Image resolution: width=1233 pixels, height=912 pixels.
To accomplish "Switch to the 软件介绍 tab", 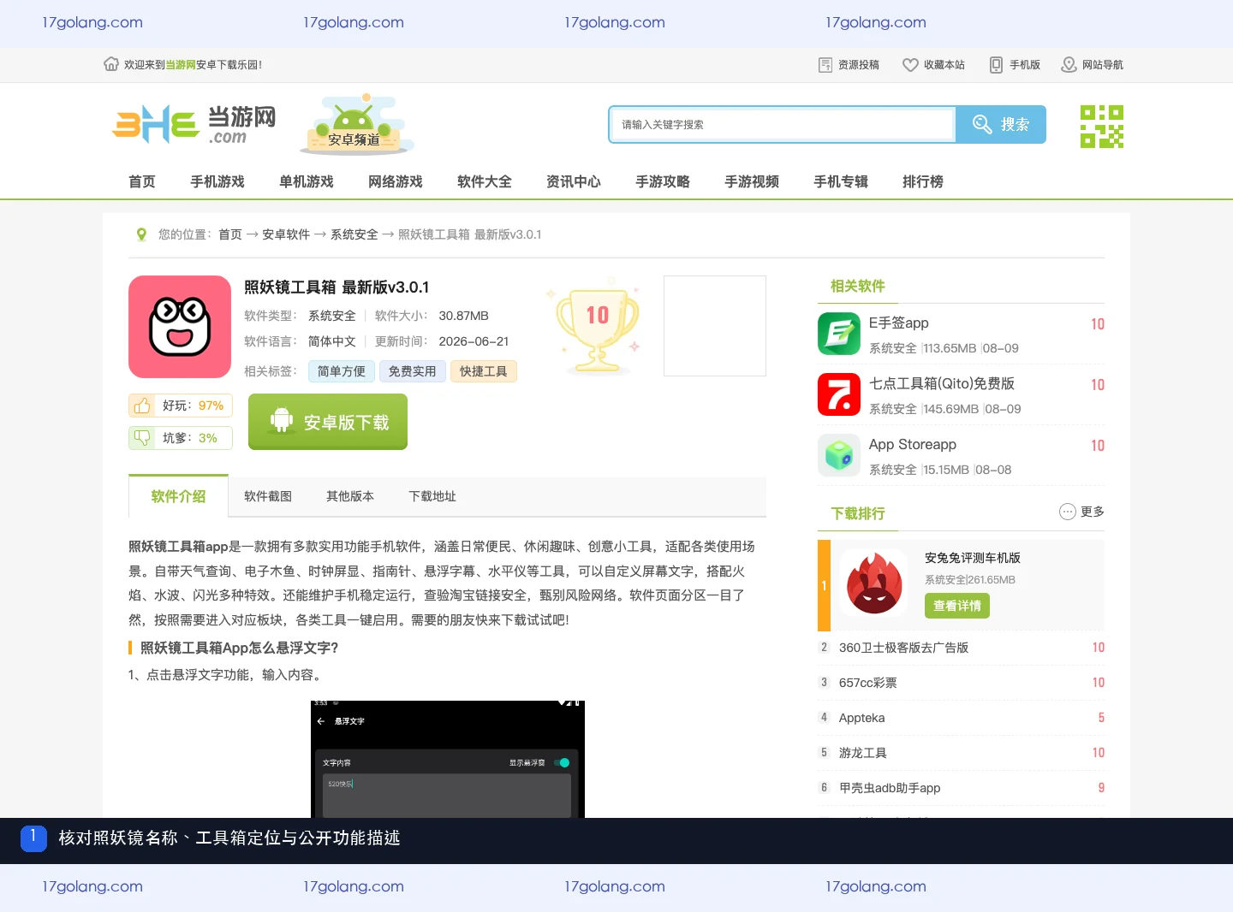I will point(178,496).
